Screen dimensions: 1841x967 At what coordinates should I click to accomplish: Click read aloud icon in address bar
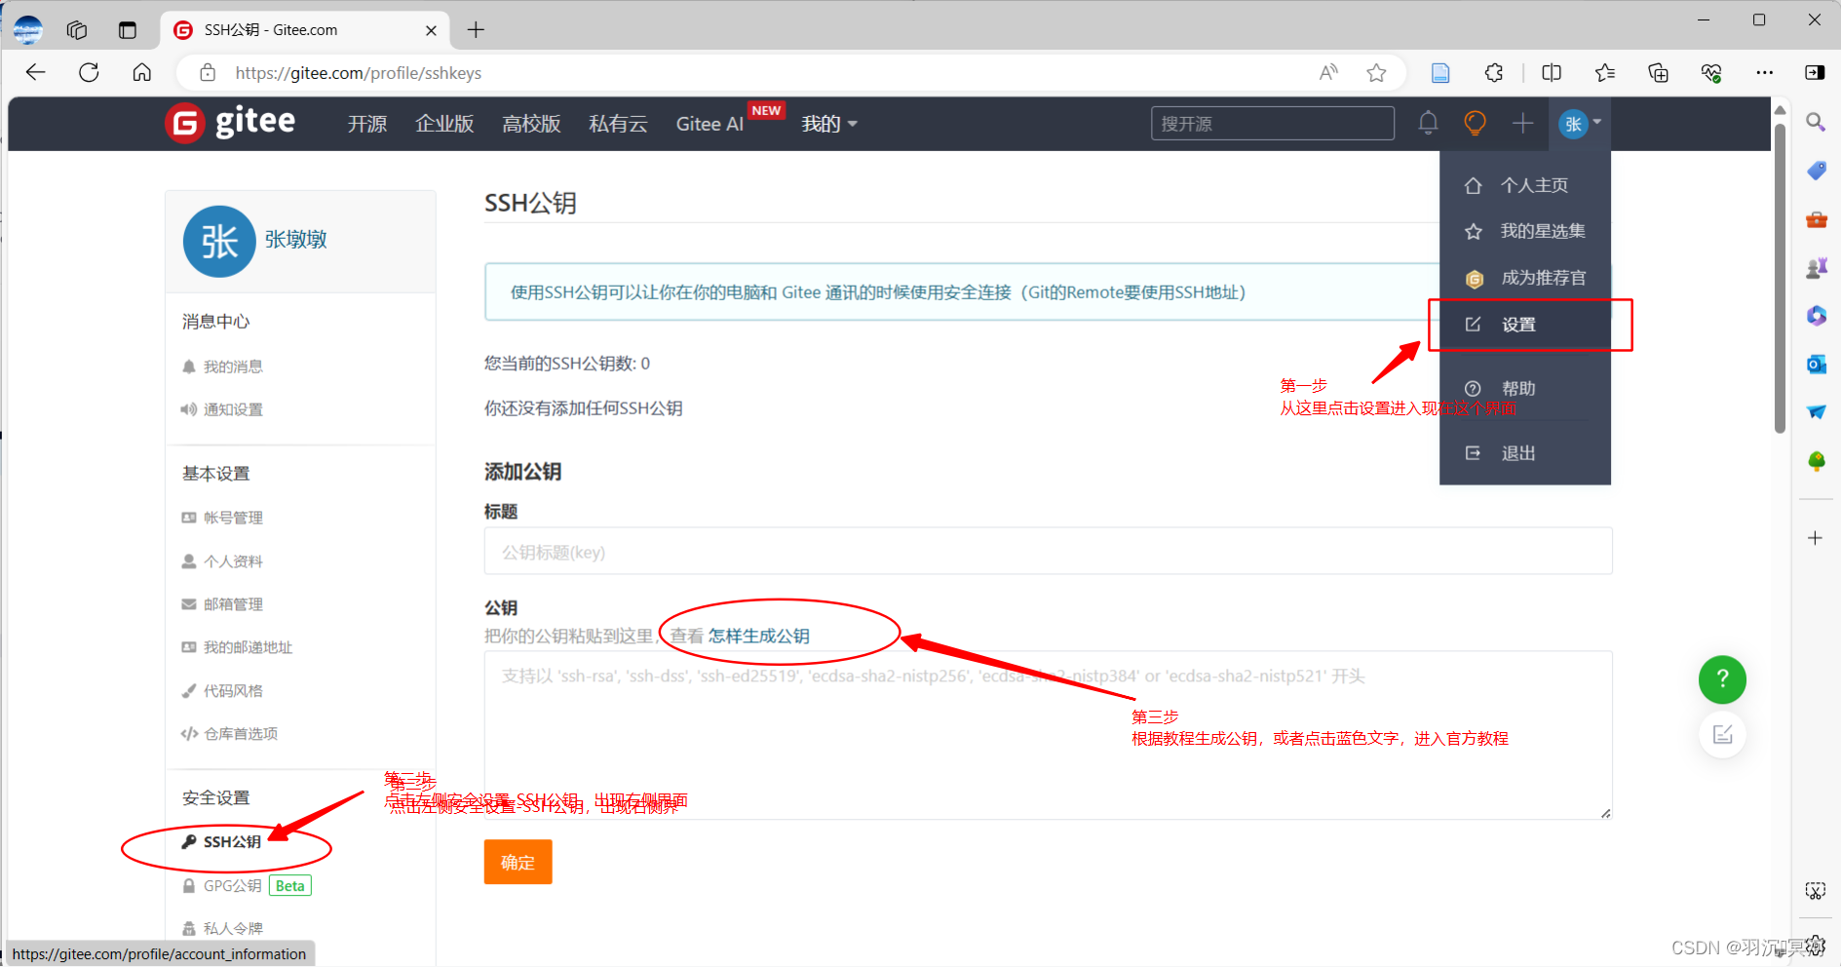coord(1328,72)
